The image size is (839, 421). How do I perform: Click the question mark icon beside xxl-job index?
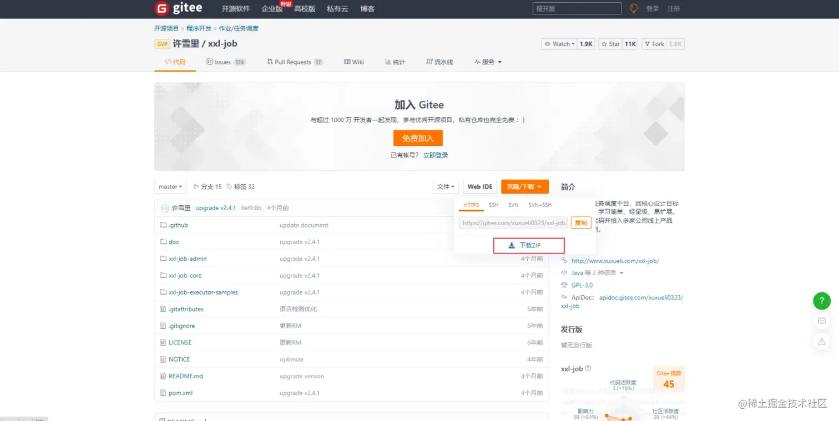click(588, 368)
